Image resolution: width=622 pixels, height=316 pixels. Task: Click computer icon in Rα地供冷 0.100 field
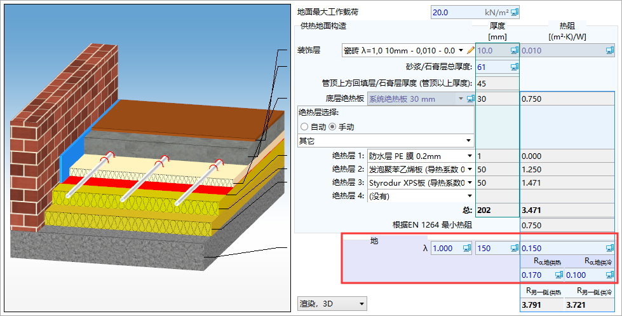tap(610, 275)
